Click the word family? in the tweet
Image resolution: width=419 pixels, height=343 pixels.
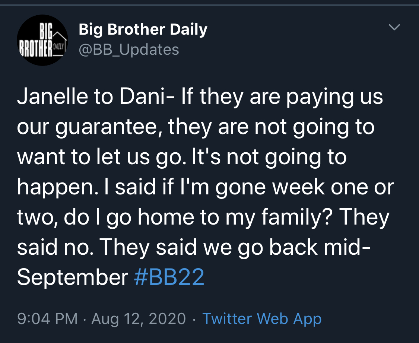[297, 217]
